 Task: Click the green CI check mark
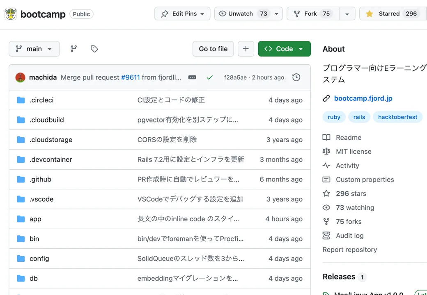pos(209,77)
